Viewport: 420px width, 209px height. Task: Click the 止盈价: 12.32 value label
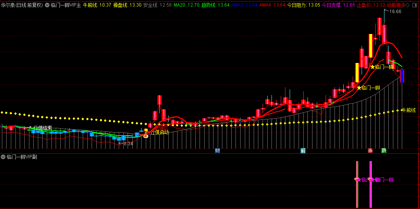371,5
